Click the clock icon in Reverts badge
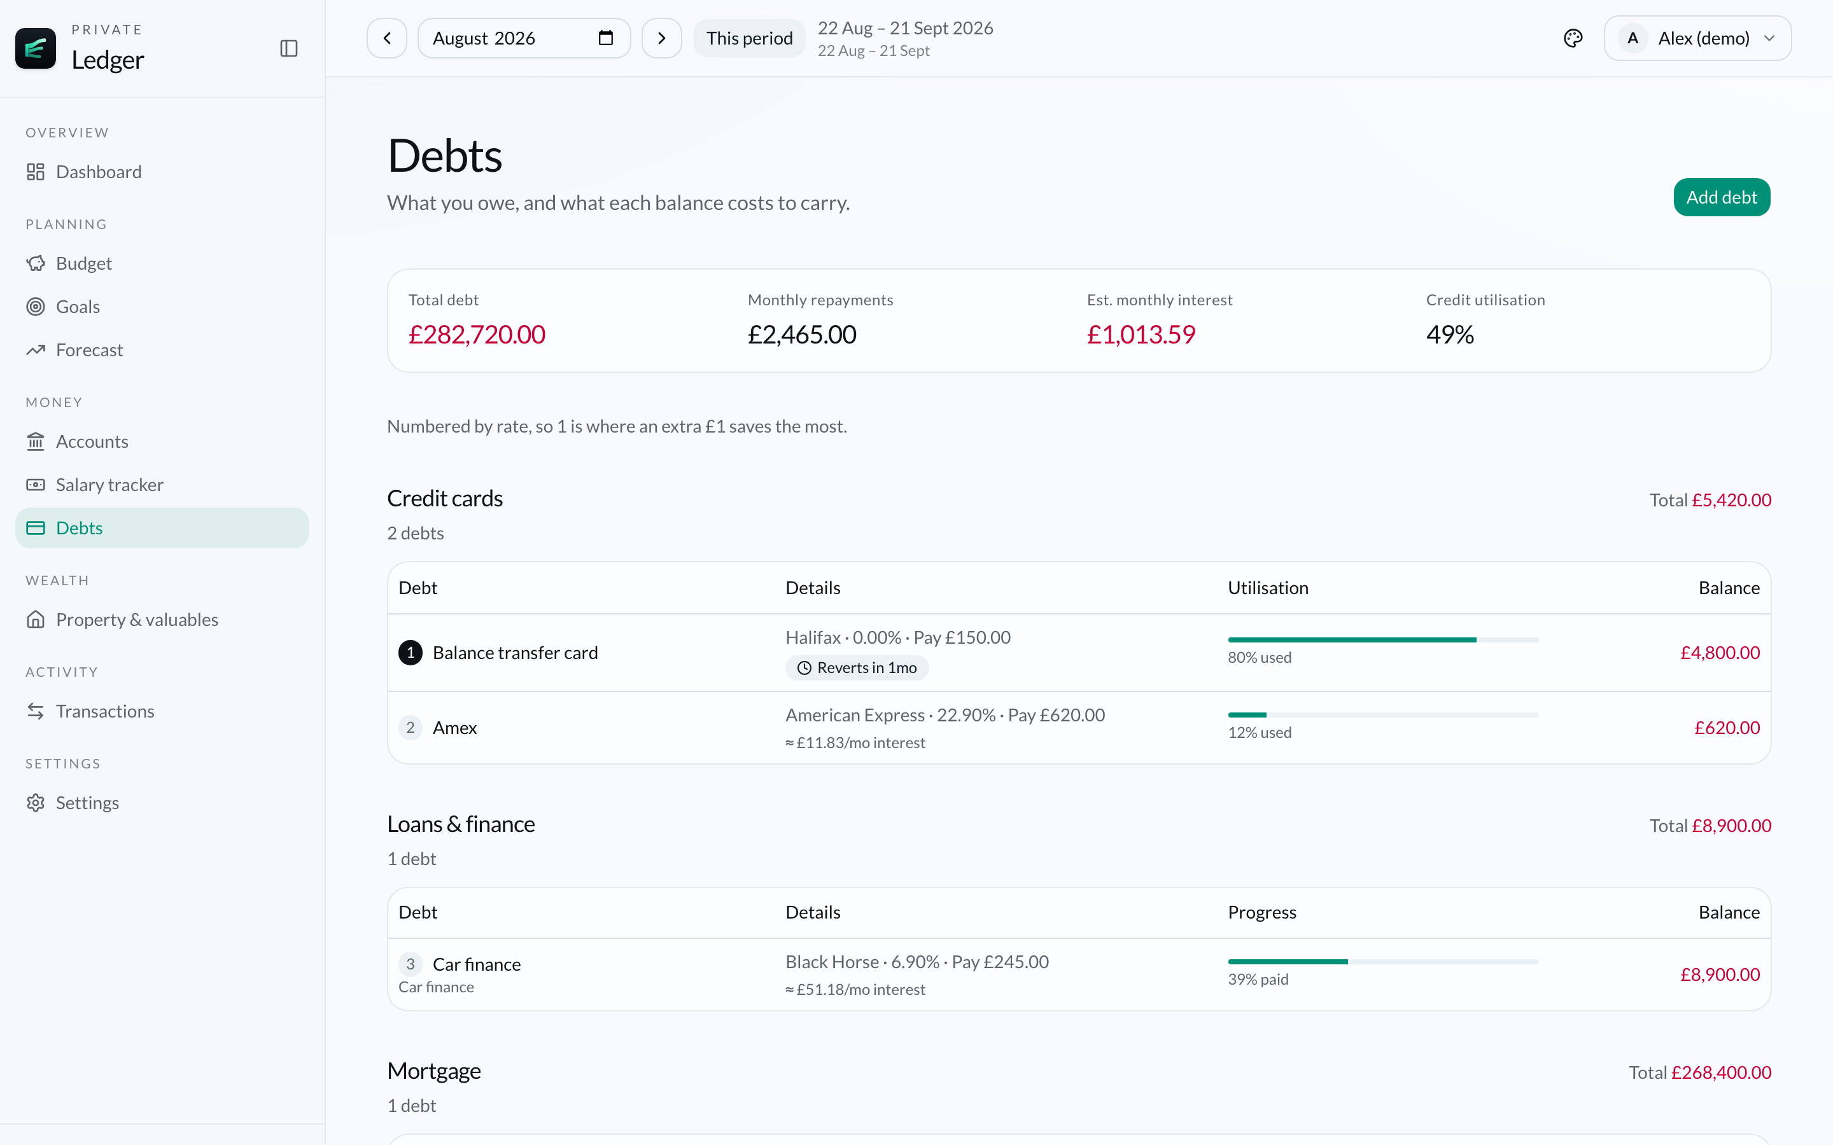The height and width of the screenshot is (1145, 1833). (x=804, y=668)
